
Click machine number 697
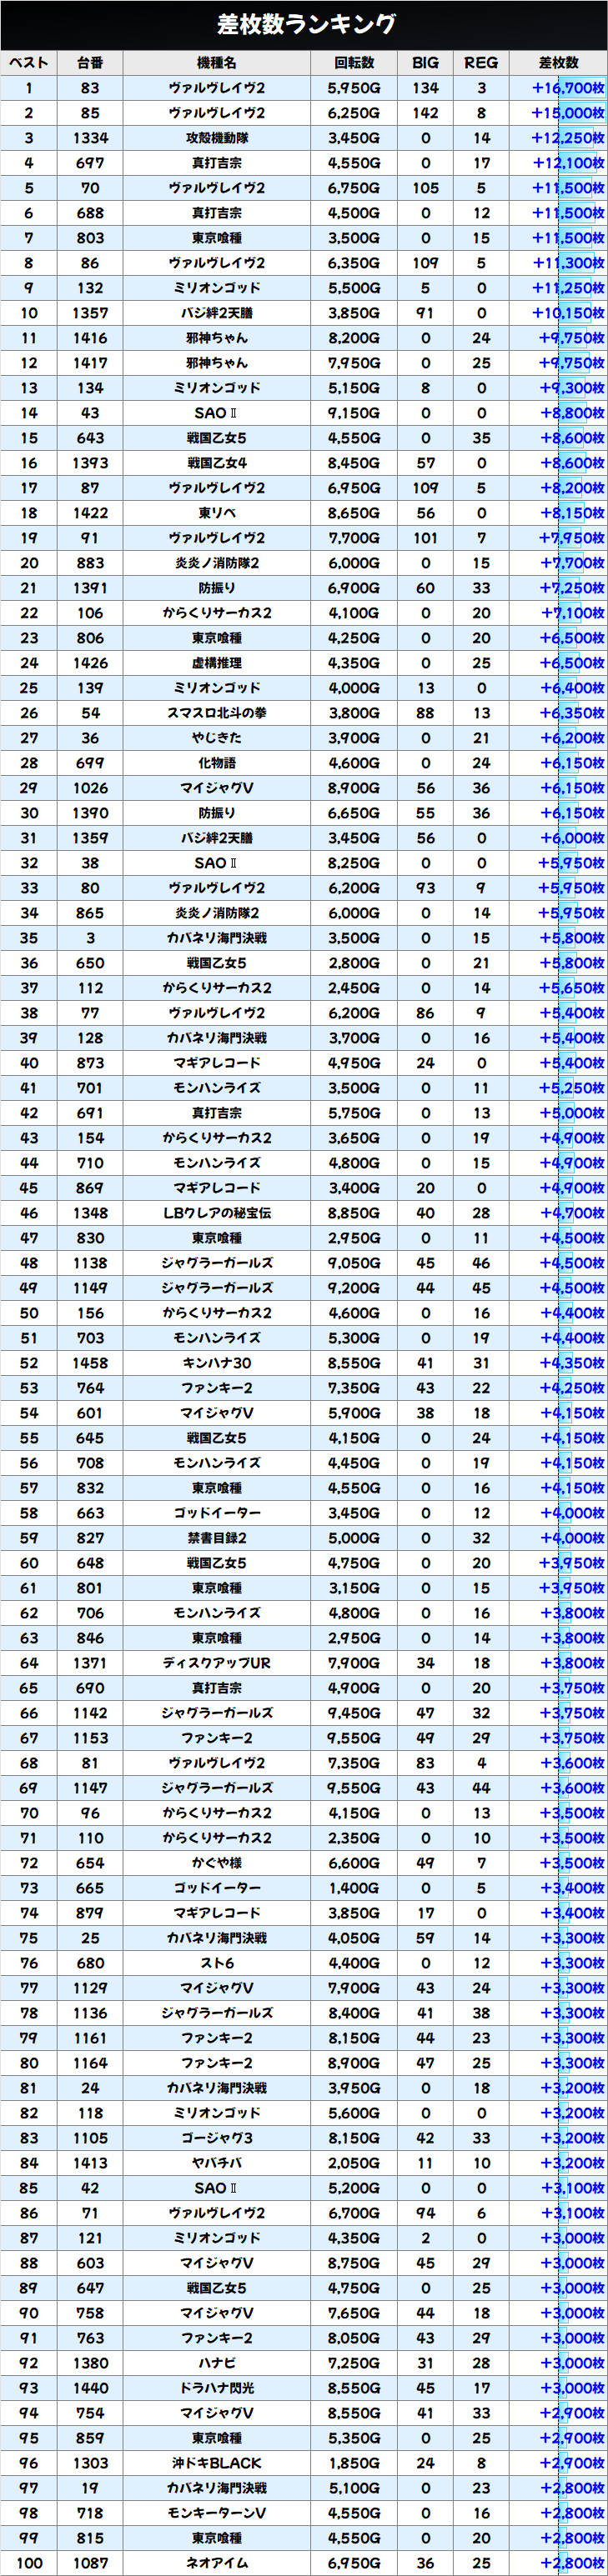(x=90, y=163)
